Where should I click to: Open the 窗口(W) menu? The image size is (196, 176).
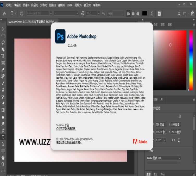coord(87,5)
